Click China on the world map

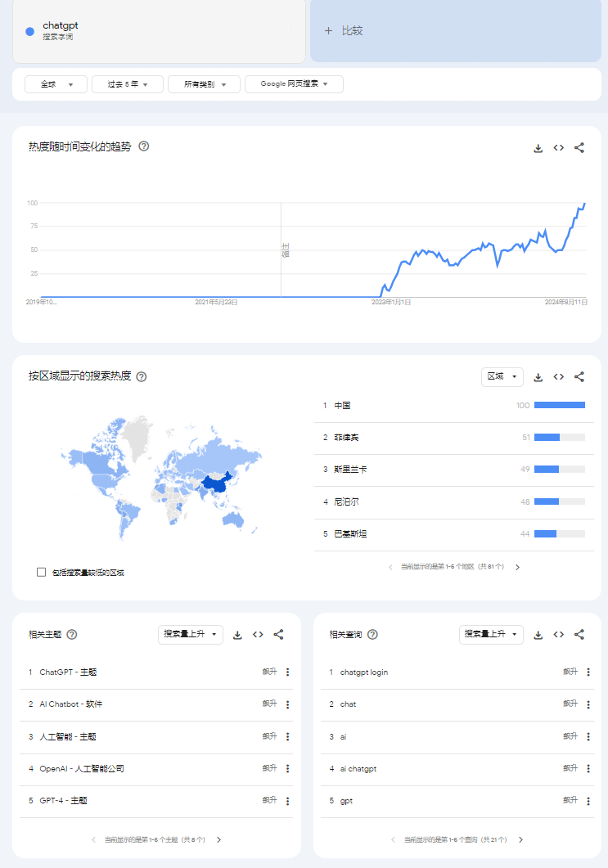pos(215,483)
